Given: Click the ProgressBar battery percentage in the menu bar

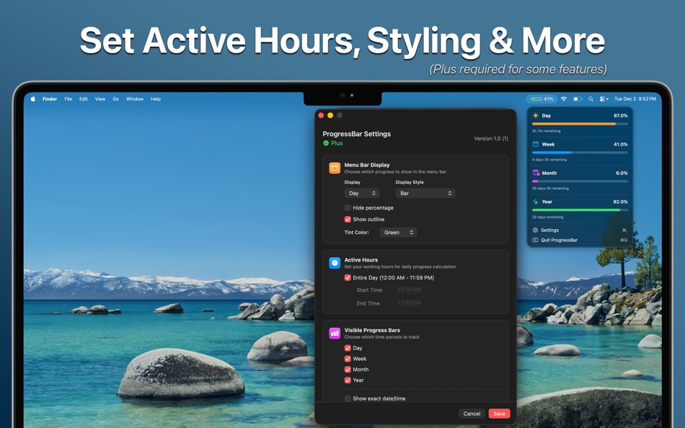Looking at the screenshot, I should coord(542,99).
